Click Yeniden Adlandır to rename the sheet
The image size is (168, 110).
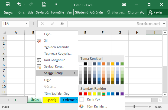pos(57,47)
